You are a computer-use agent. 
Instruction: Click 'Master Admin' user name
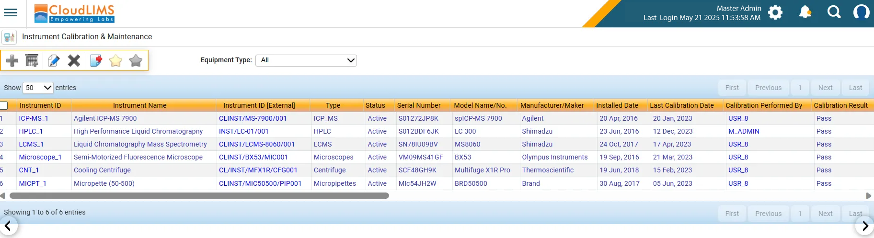click(739, 8)
